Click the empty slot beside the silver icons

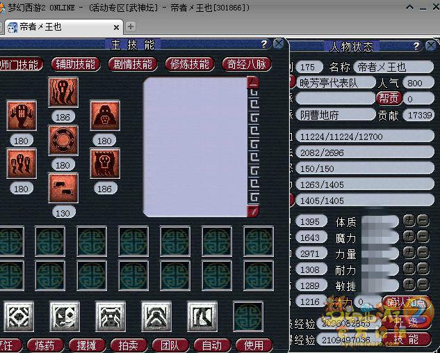pyautogui.click(x=248, y=317)
